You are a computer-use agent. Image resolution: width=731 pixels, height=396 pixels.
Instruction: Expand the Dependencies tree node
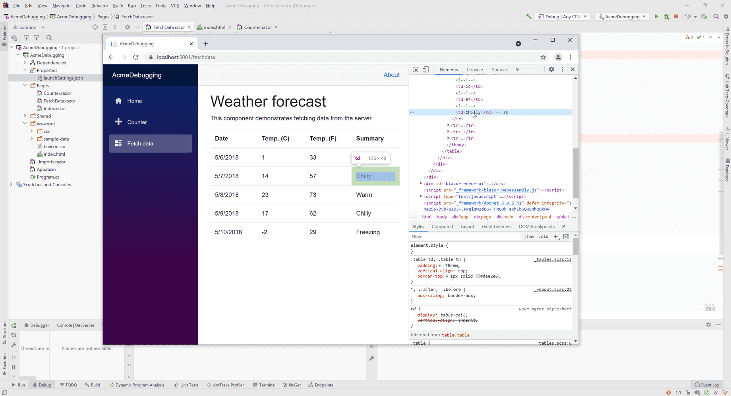[x=25, y=63]
